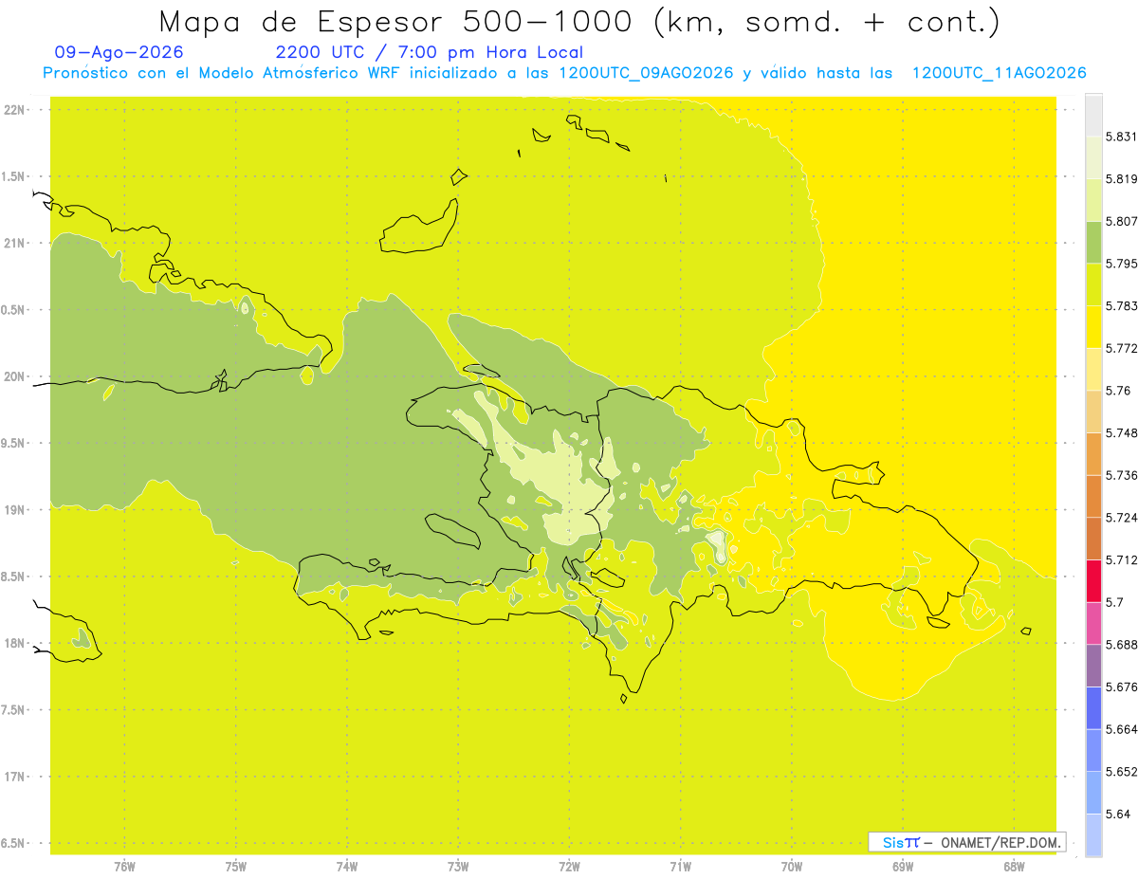Click the '74W' longitude label
This screenshot has height=879, width=1138.
pos(347,867)
